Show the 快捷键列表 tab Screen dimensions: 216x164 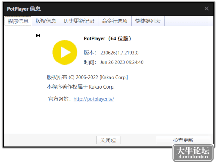148,21
